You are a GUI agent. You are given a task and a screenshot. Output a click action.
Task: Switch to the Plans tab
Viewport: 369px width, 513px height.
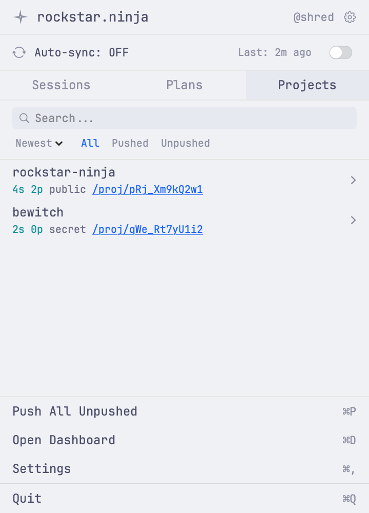pyautogui.click(x=184, y=85)
